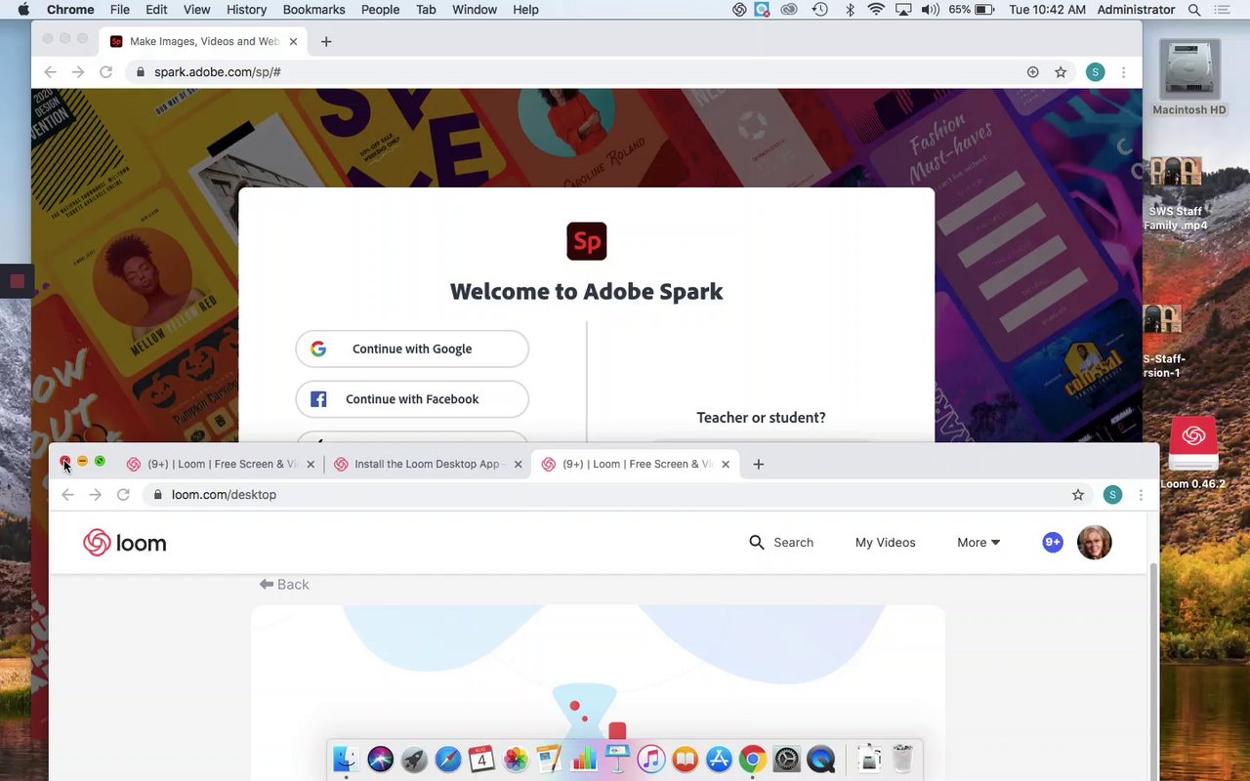Click the Loom logo on the Loom page
The height and width of the screenshot is (781, 1250).
(124, 543)
